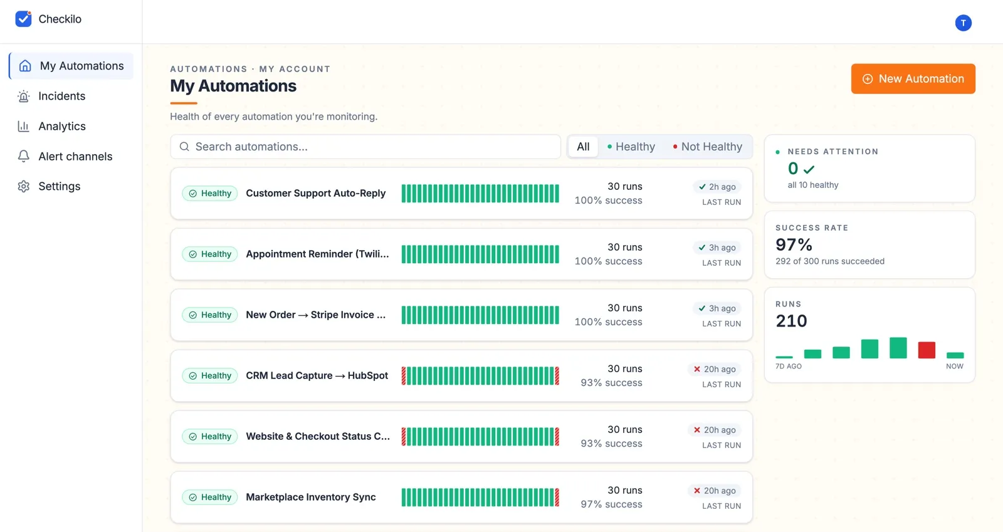Click run history bar of CRM Lead Capture
This screenshot has width=1003, height=532.
480,375
